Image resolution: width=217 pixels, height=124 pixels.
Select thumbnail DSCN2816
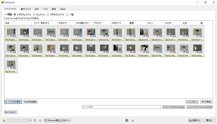[131, 33]
